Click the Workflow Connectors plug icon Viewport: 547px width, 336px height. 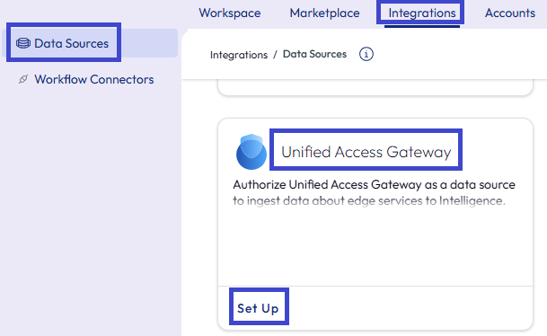tap(23, 79)
